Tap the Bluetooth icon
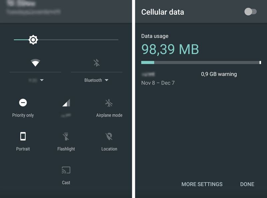The height and width of the screenshot is (198, 267). (x=96, y=63)
